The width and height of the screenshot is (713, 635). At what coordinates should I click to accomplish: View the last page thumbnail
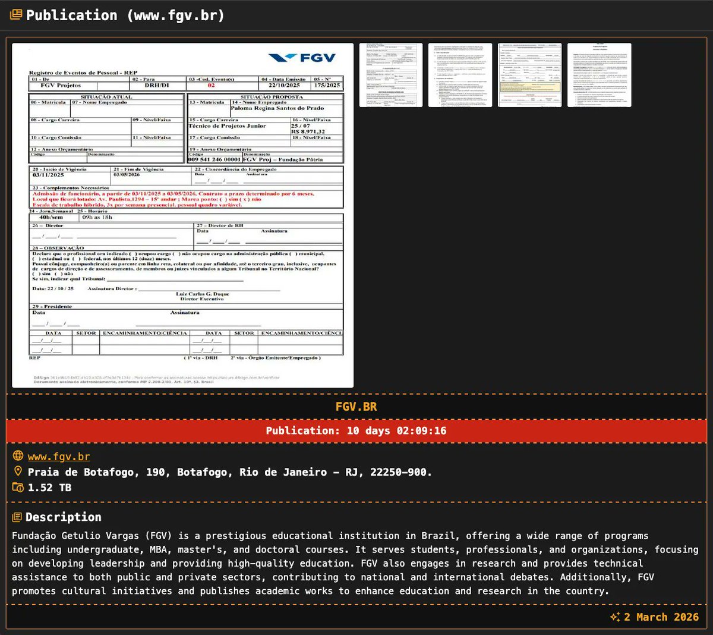click(x=600, y=73)
